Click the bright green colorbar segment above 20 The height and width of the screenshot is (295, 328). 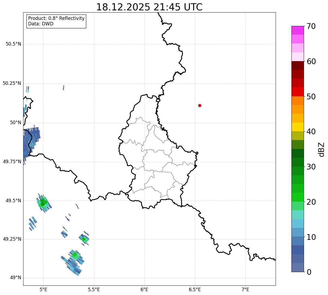[297, 197]
